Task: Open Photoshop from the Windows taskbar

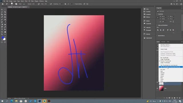Action: (40, 101)
